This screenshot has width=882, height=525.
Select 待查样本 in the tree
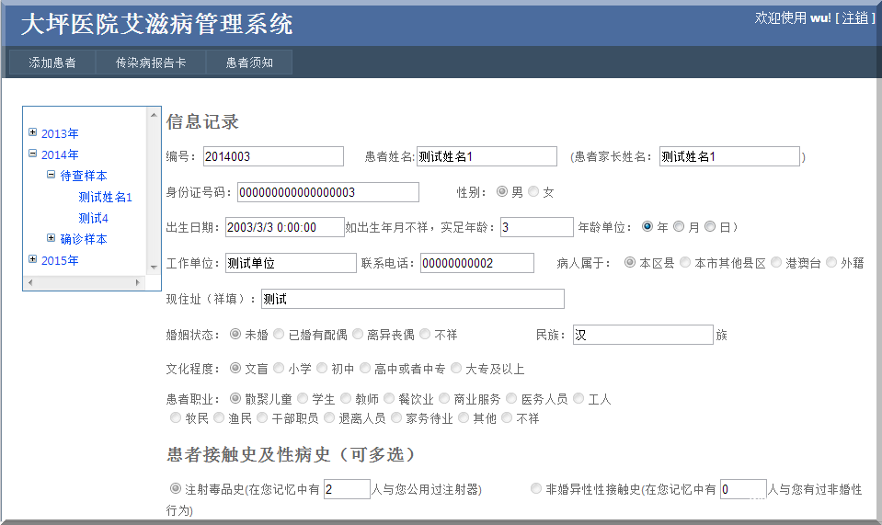coord(84,176)
